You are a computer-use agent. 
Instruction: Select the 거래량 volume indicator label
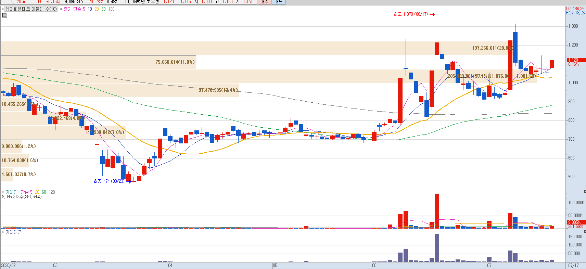(12, 192)
